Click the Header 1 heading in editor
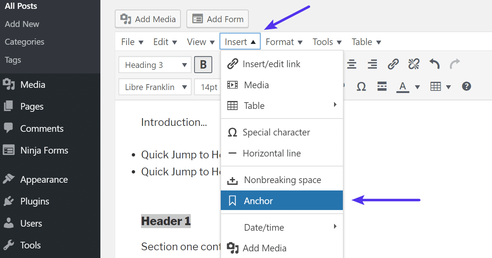Viewport: 492px width, 258px height. pyautogui.click(x=166, y=221)
